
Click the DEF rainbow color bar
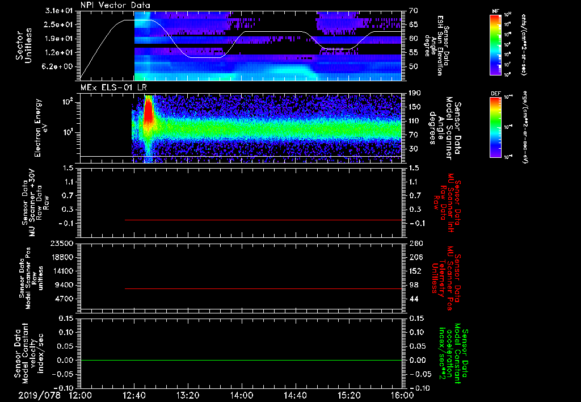point(495,127)
